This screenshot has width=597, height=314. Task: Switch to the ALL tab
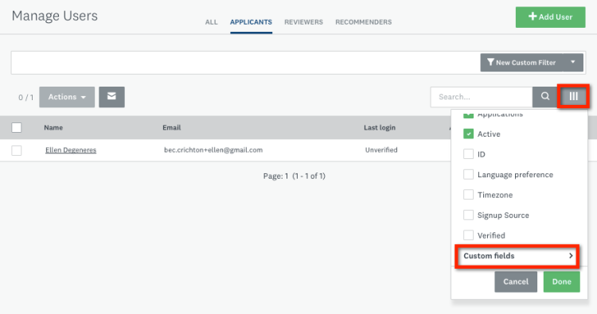tap(211, 22)
